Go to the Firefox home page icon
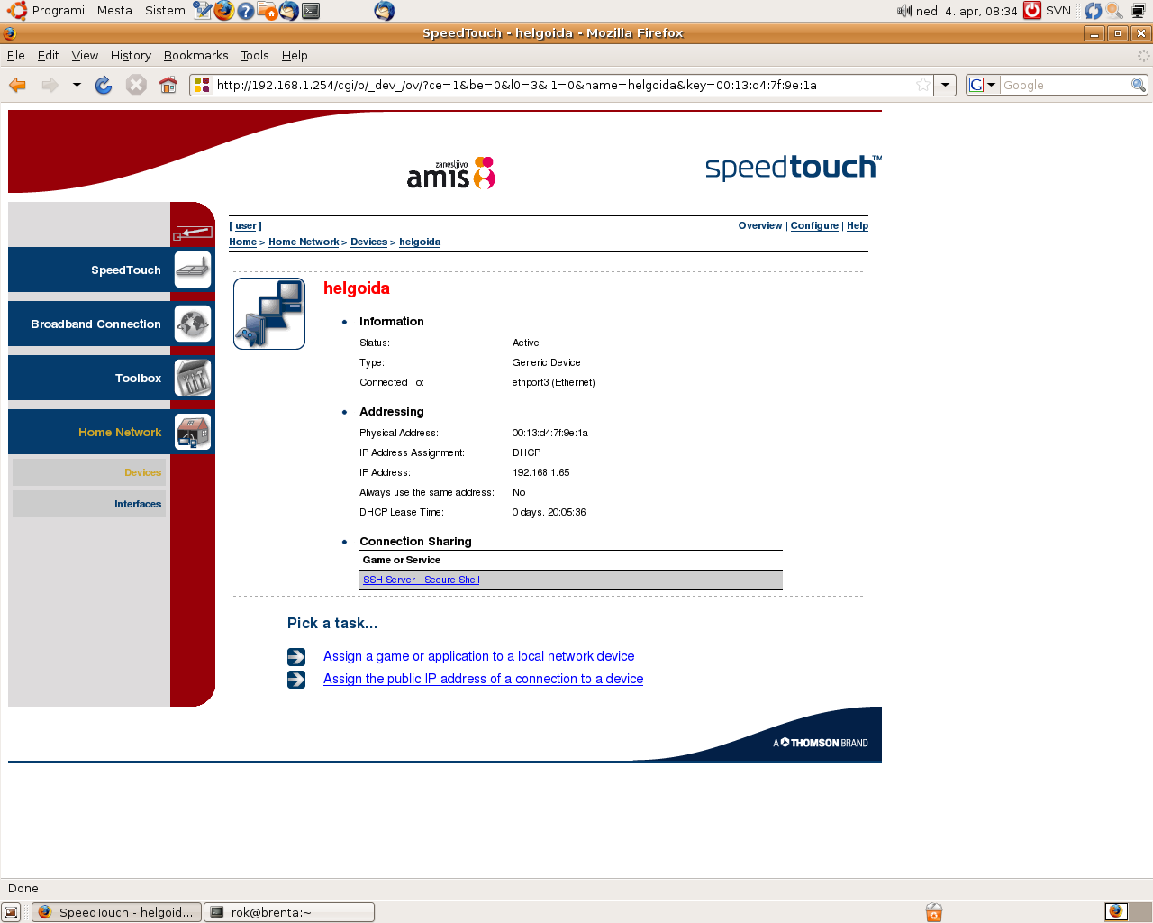Image resolution: width=1153 pixels, height=923 pixels. (x=168, y=85)
